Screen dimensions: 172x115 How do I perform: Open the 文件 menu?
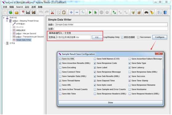click(5, 7)
